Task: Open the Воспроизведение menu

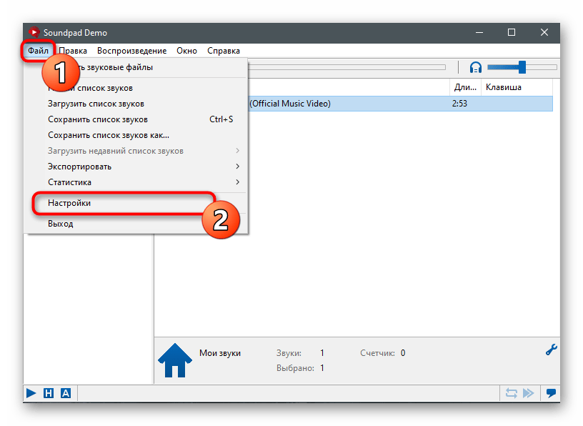Action: (x=132, y=51)
